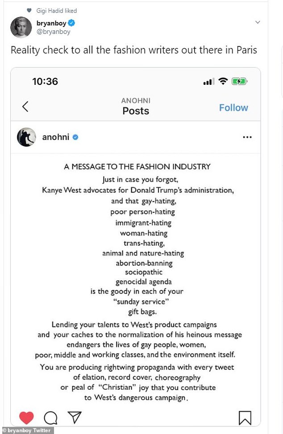Click the anohni username
The width and height of the screenshot is (283, 434).
56,137
